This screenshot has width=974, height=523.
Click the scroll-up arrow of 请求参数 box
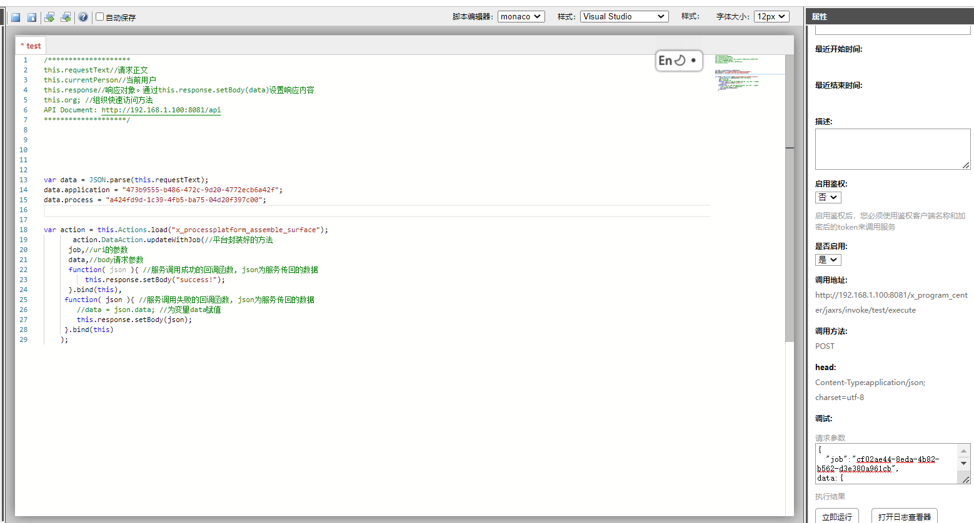click(964, 451)
